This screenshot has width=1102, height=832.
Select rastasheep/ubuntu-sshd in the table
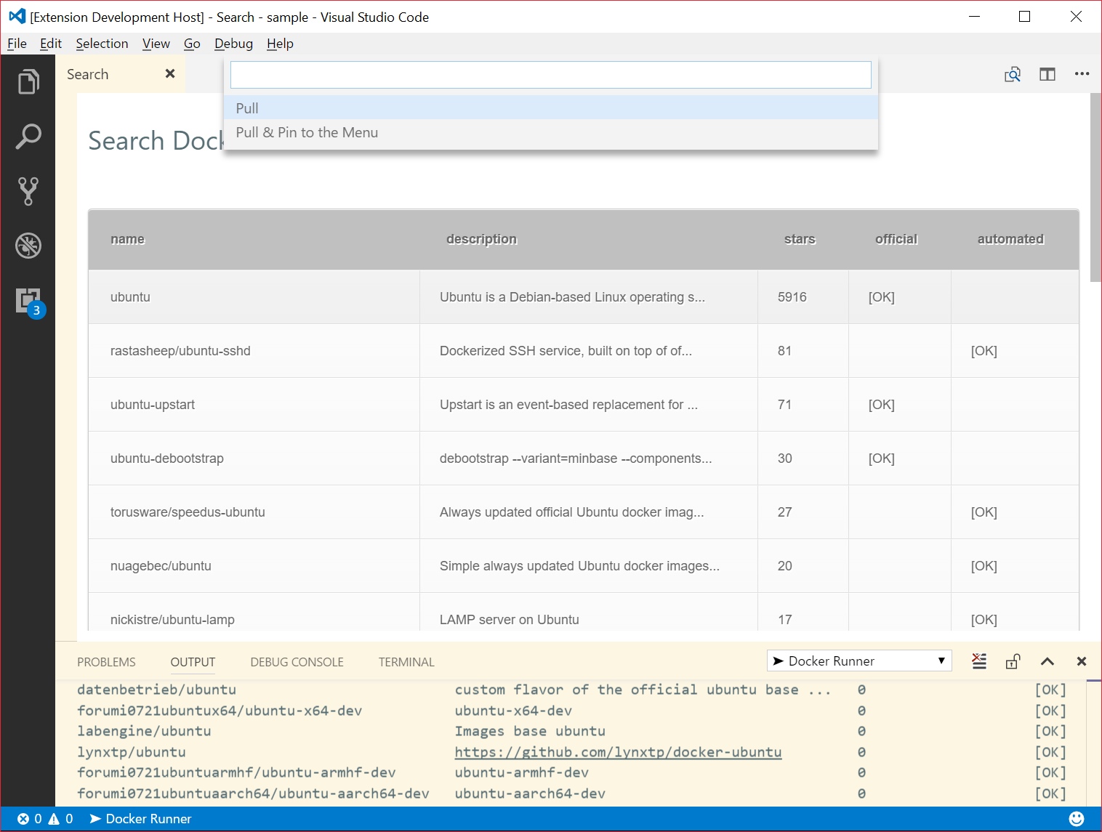[x=180, y=351]
